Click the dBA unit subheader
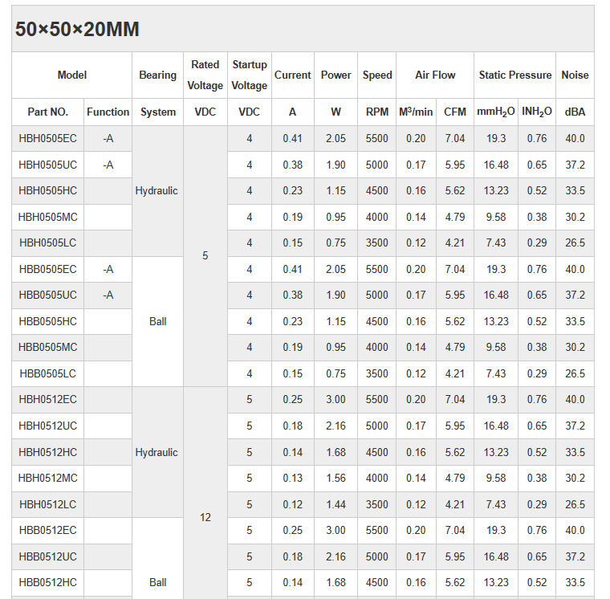Viewport: 610px width, 599px height. pyautogui.click(x=575, y=112)
